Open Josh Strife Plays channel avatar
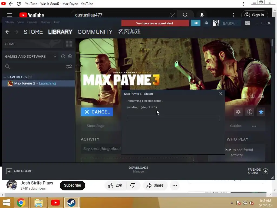Viewport: 277px width, 208px height. click(12, 185)
